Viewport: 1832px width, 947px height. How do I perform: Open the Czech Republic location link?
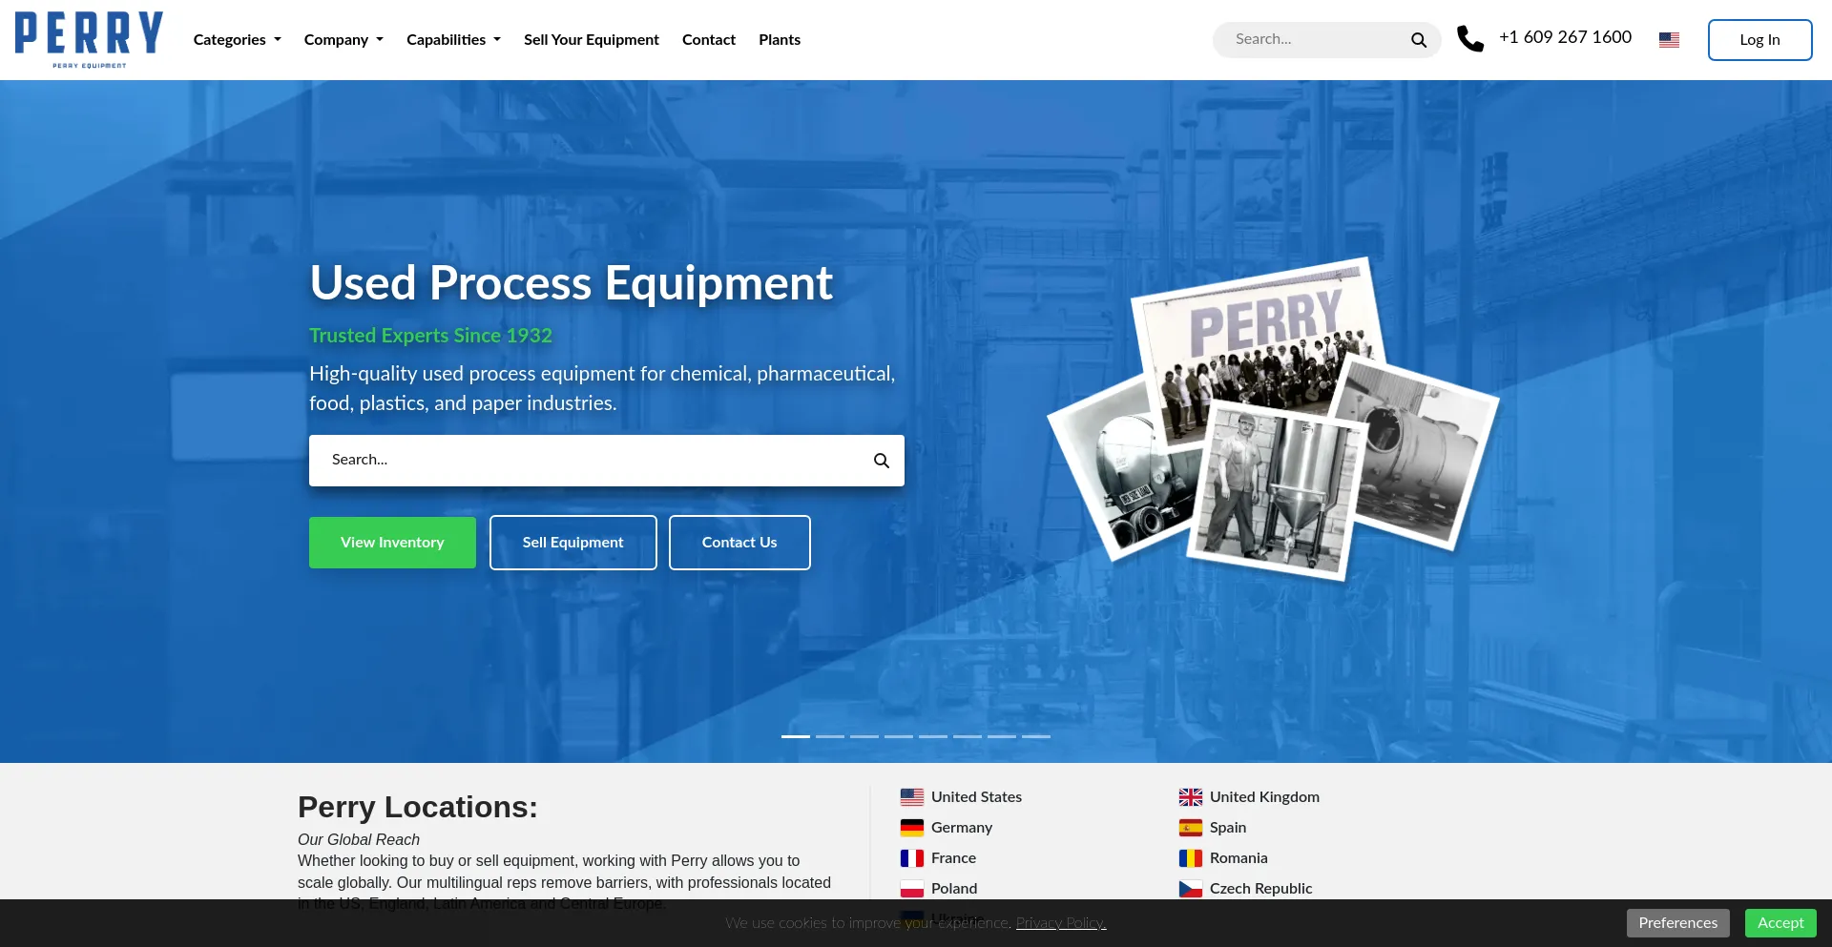[1260, 889]
